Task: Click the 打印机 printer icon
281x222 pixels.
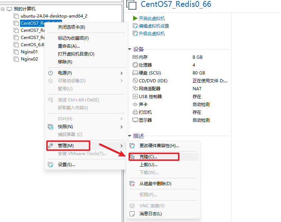Action: [x=135, y=112]
